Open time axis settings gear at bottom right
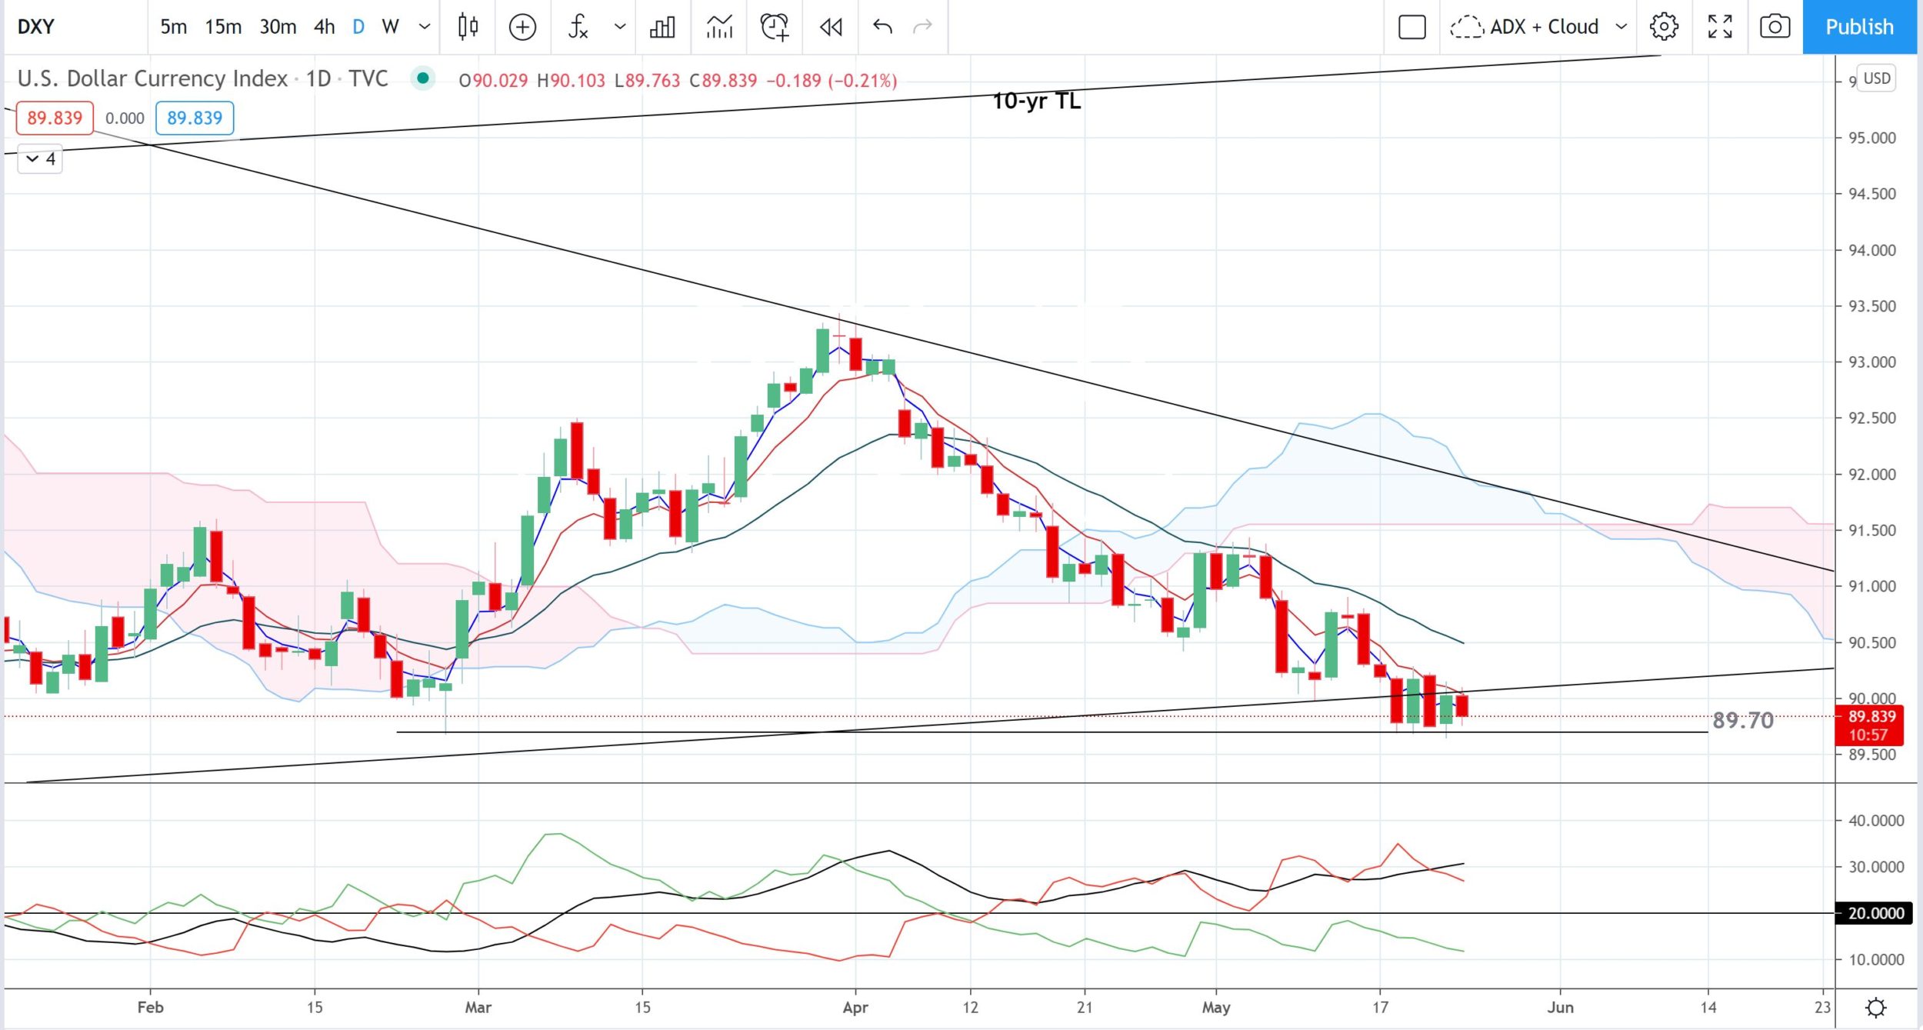1923x1030 pixels. (x=1876, y=1007)
